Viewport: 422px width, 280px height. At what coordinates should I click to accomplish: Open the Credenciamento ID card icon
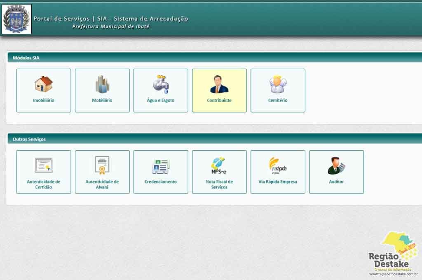click(161, 166)
